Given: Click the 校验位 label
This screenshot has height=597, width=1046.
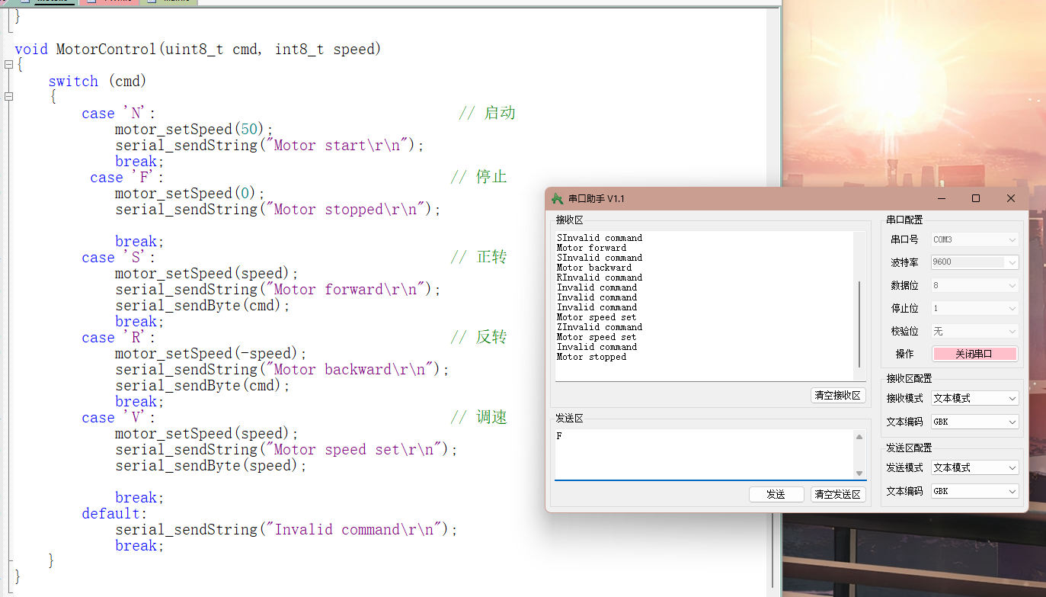Looking at the screenshot, I should [904, 331].
